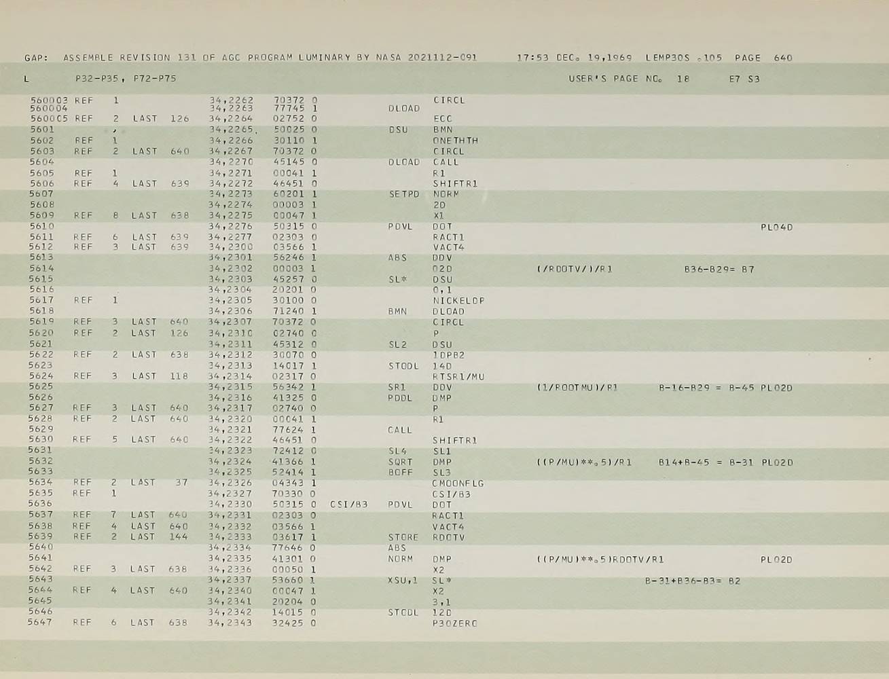Click the comment "((P/MU)**.5)/R1"
Screen dimensions: 889x679
[x=584, y=462]
